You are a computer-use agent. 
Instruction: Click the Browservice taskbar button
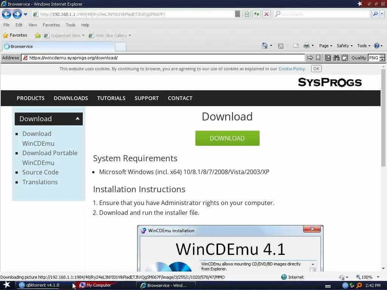(x=166, y=285)
